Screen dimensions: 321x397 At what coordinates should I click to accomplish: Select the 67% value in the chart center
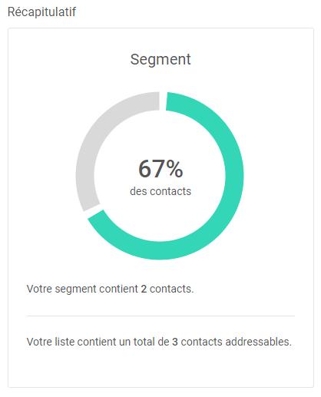160,168
